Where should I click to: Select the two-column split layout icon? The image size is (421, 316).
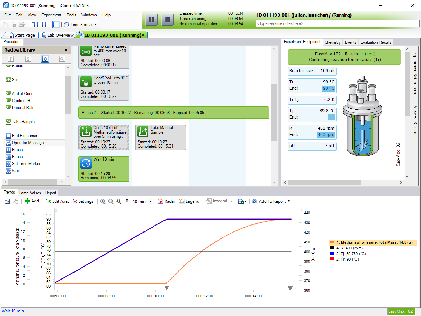[x=40, y=25]
